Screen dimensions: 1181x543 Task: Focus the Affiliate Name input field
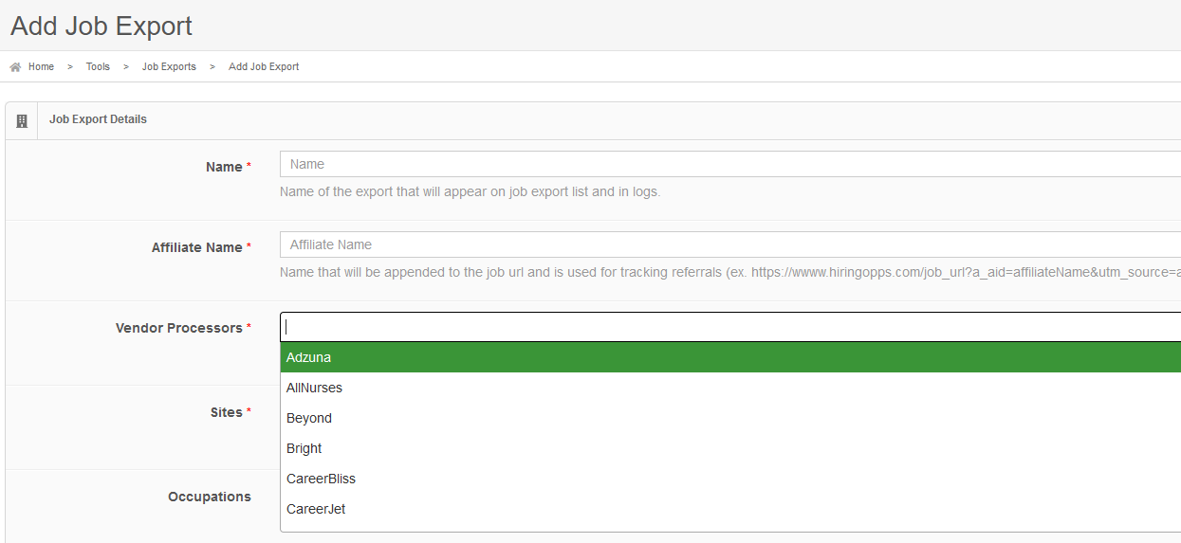730,244
